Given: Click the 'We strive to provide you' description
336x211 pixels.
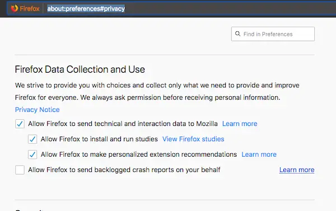Looking at the screenshot, I should tap(157, 91).
